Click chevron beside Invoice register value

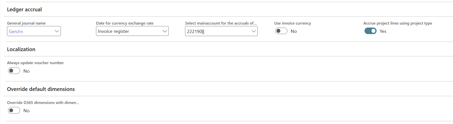[165, 31]
